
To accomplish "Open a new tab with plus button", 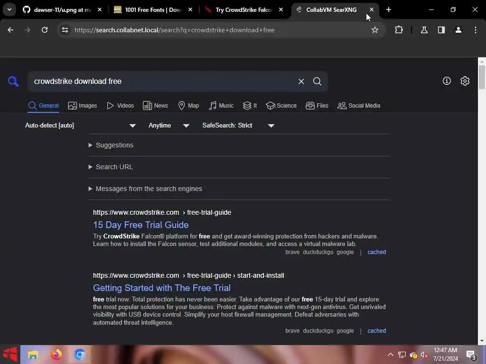I will click(x=388, y=10).
